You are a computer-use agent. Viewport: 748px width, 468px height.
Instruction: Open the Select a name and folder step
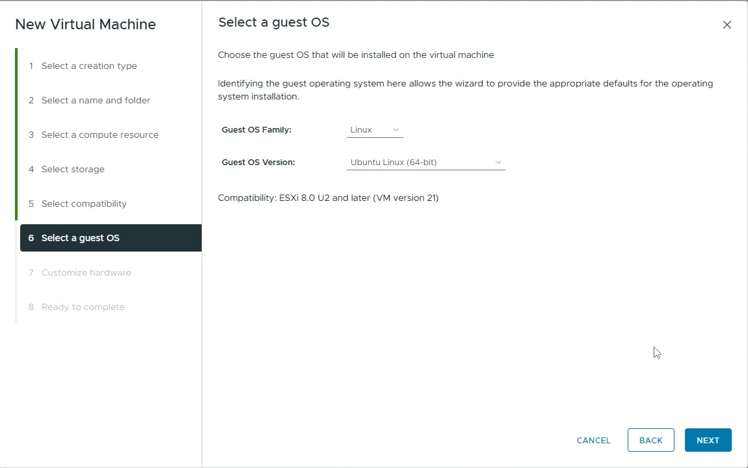pos(96,100)
